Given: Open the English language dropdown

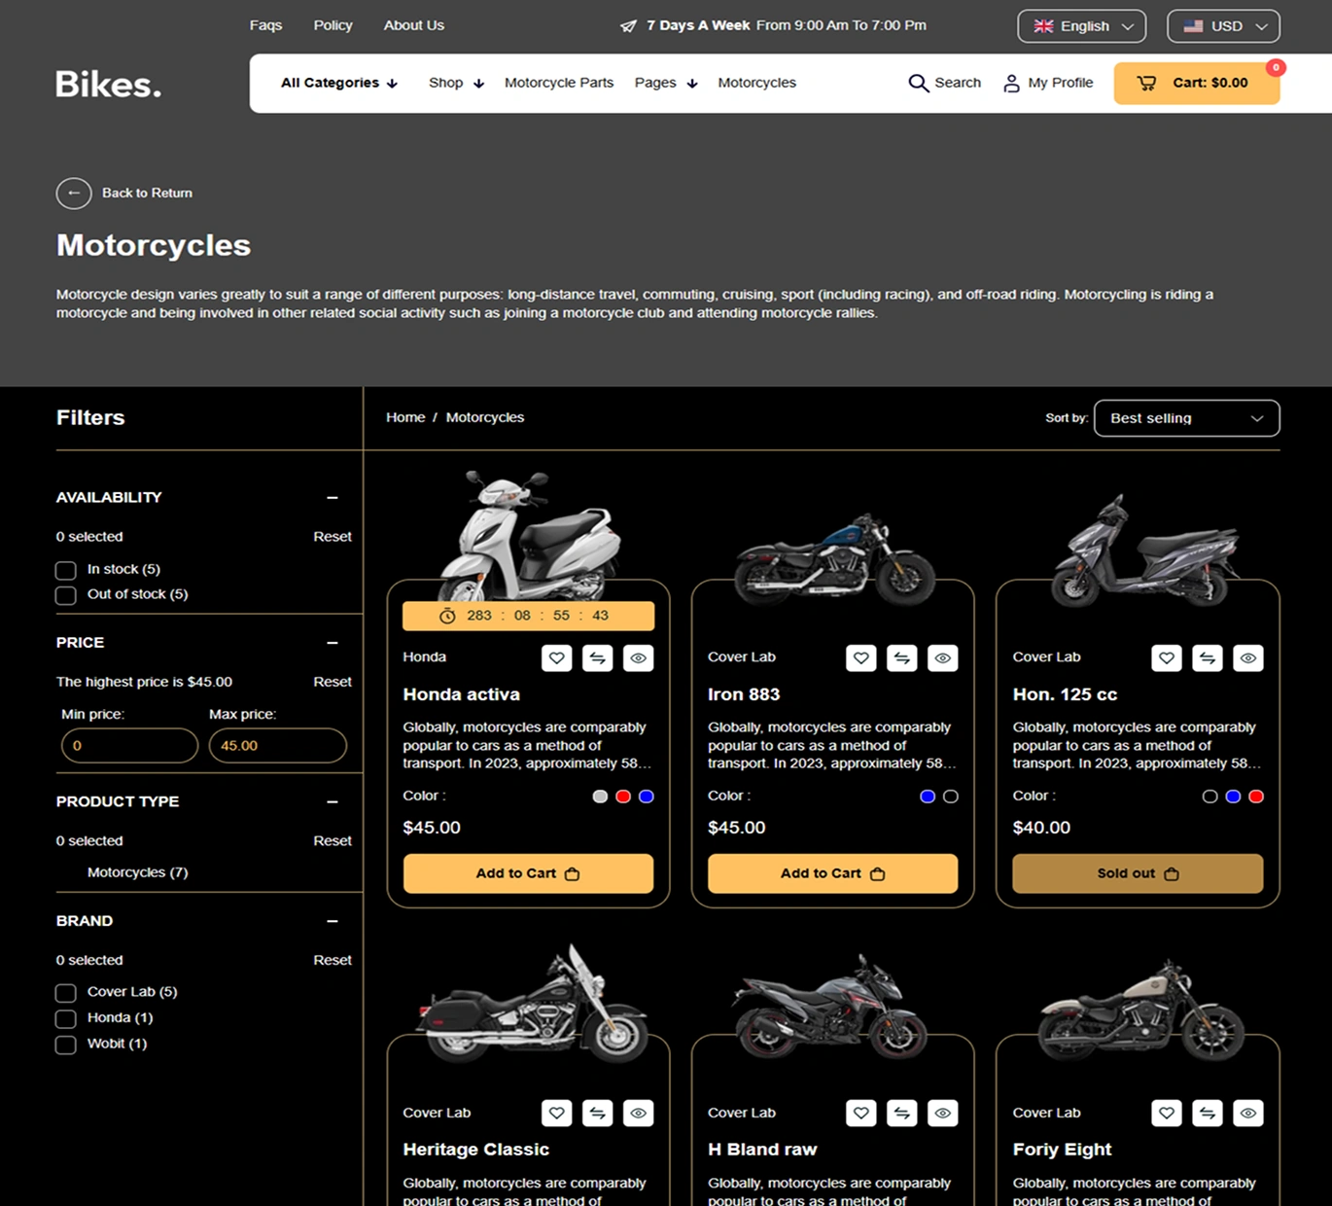Looking at the screenshot, I should [1081, 26].
